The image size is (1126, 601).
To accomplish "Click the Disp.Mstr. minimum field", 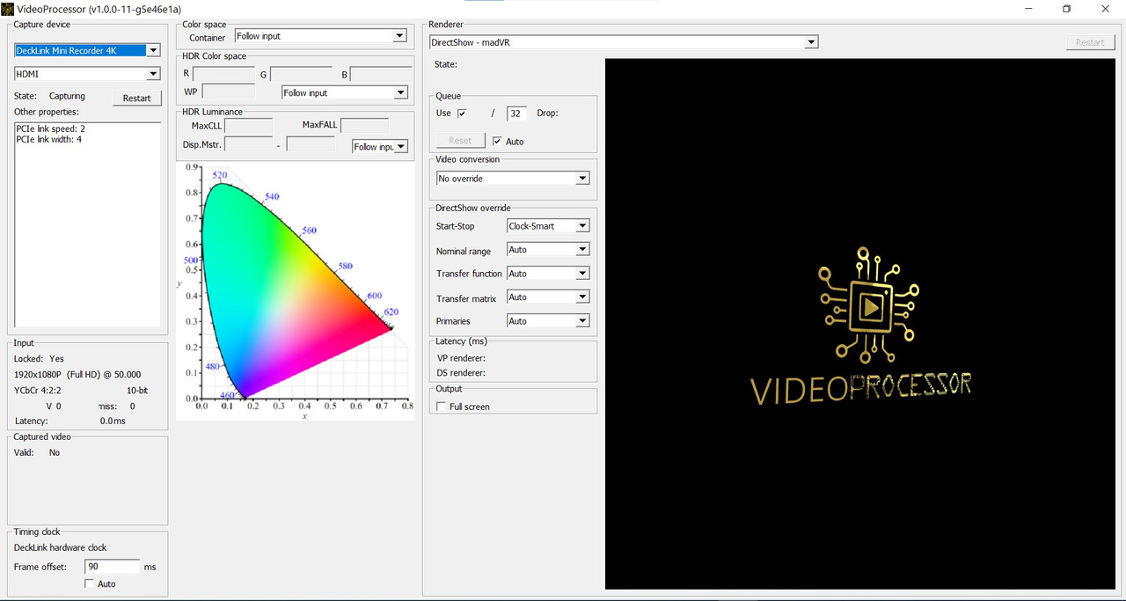I will [x=248, y=144].
